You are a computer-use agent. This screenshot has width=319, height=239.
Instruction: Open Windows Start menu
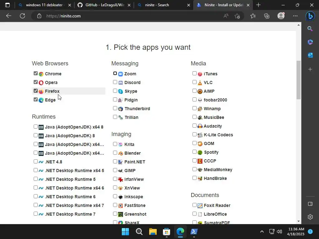point(125,232)
